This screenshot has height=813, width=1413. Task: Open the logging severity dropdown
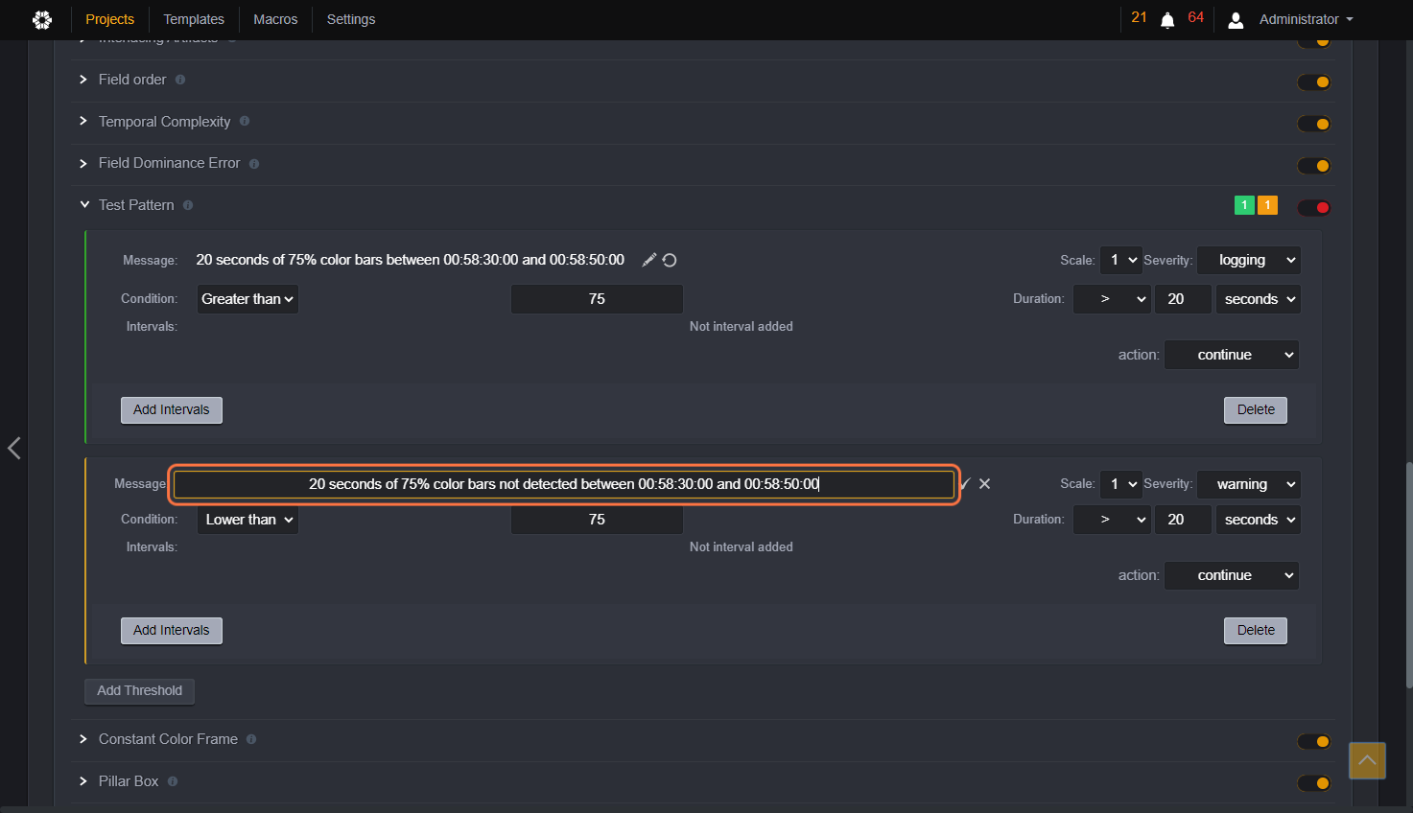(1248, 260)
